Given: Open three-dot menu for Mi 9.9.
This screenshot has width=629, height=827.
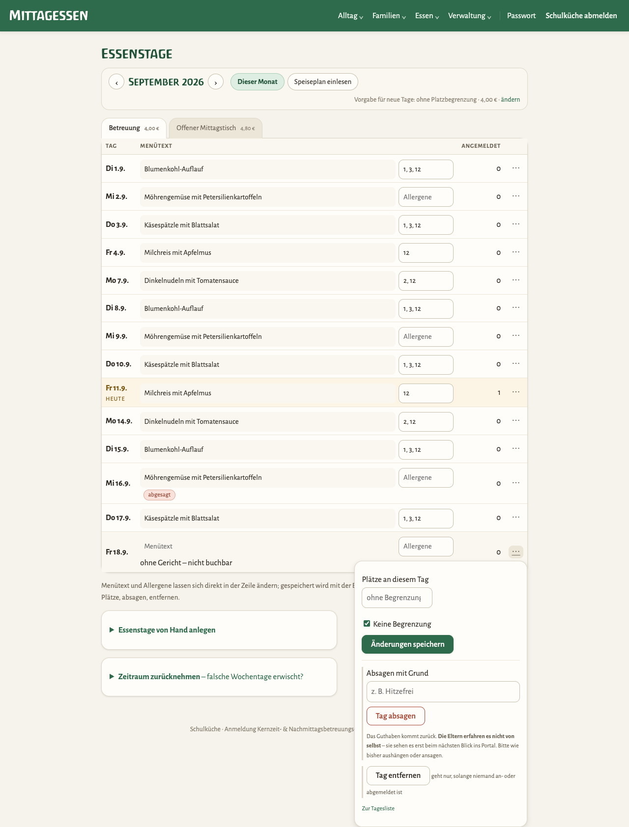Looking at the screenshot, I should [516, 335].
